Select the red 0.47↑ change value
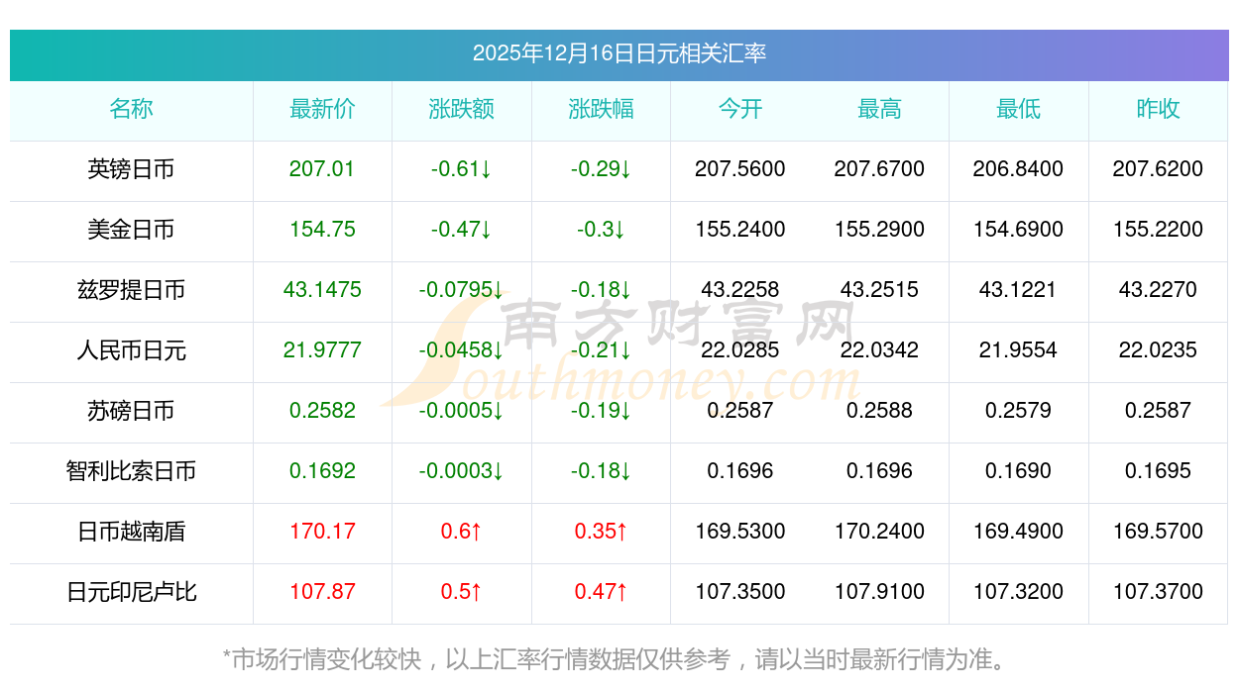 click(x=601, y=592)
